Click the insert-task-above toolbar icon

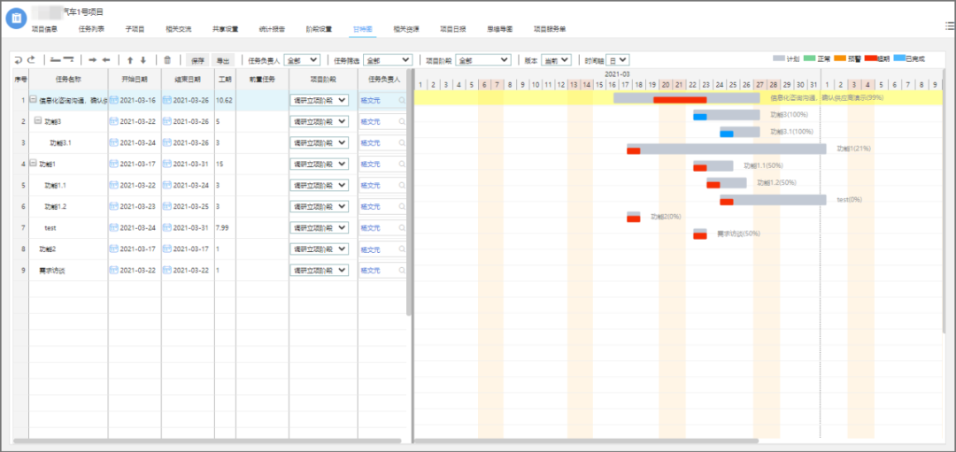tap(56, 59)
